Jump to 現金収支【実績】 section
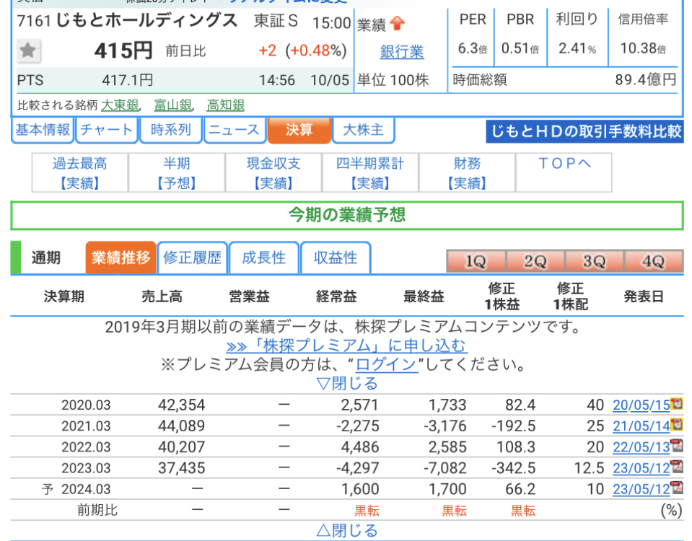This screenshot has width=692, height=541. tap(273, 172)
